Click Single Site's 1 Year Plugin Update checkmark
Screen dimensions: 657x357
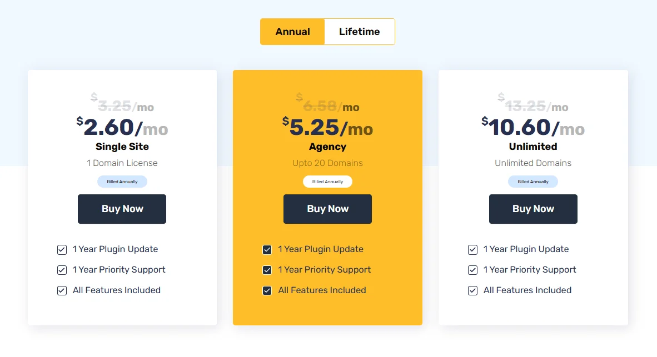pyautogui.click(x=62, y=250)
